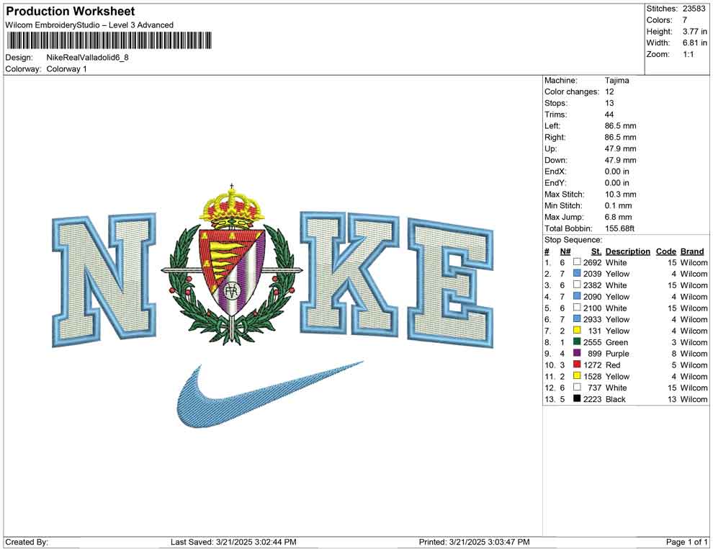Click the Real Valladolid crest shield

coord(232,272)
